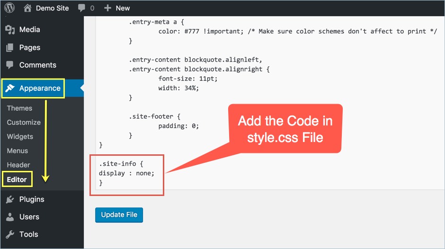Click '.entry-content blockquote.alignright {' line
Viewport: 445px width, 249px height.
199,69
